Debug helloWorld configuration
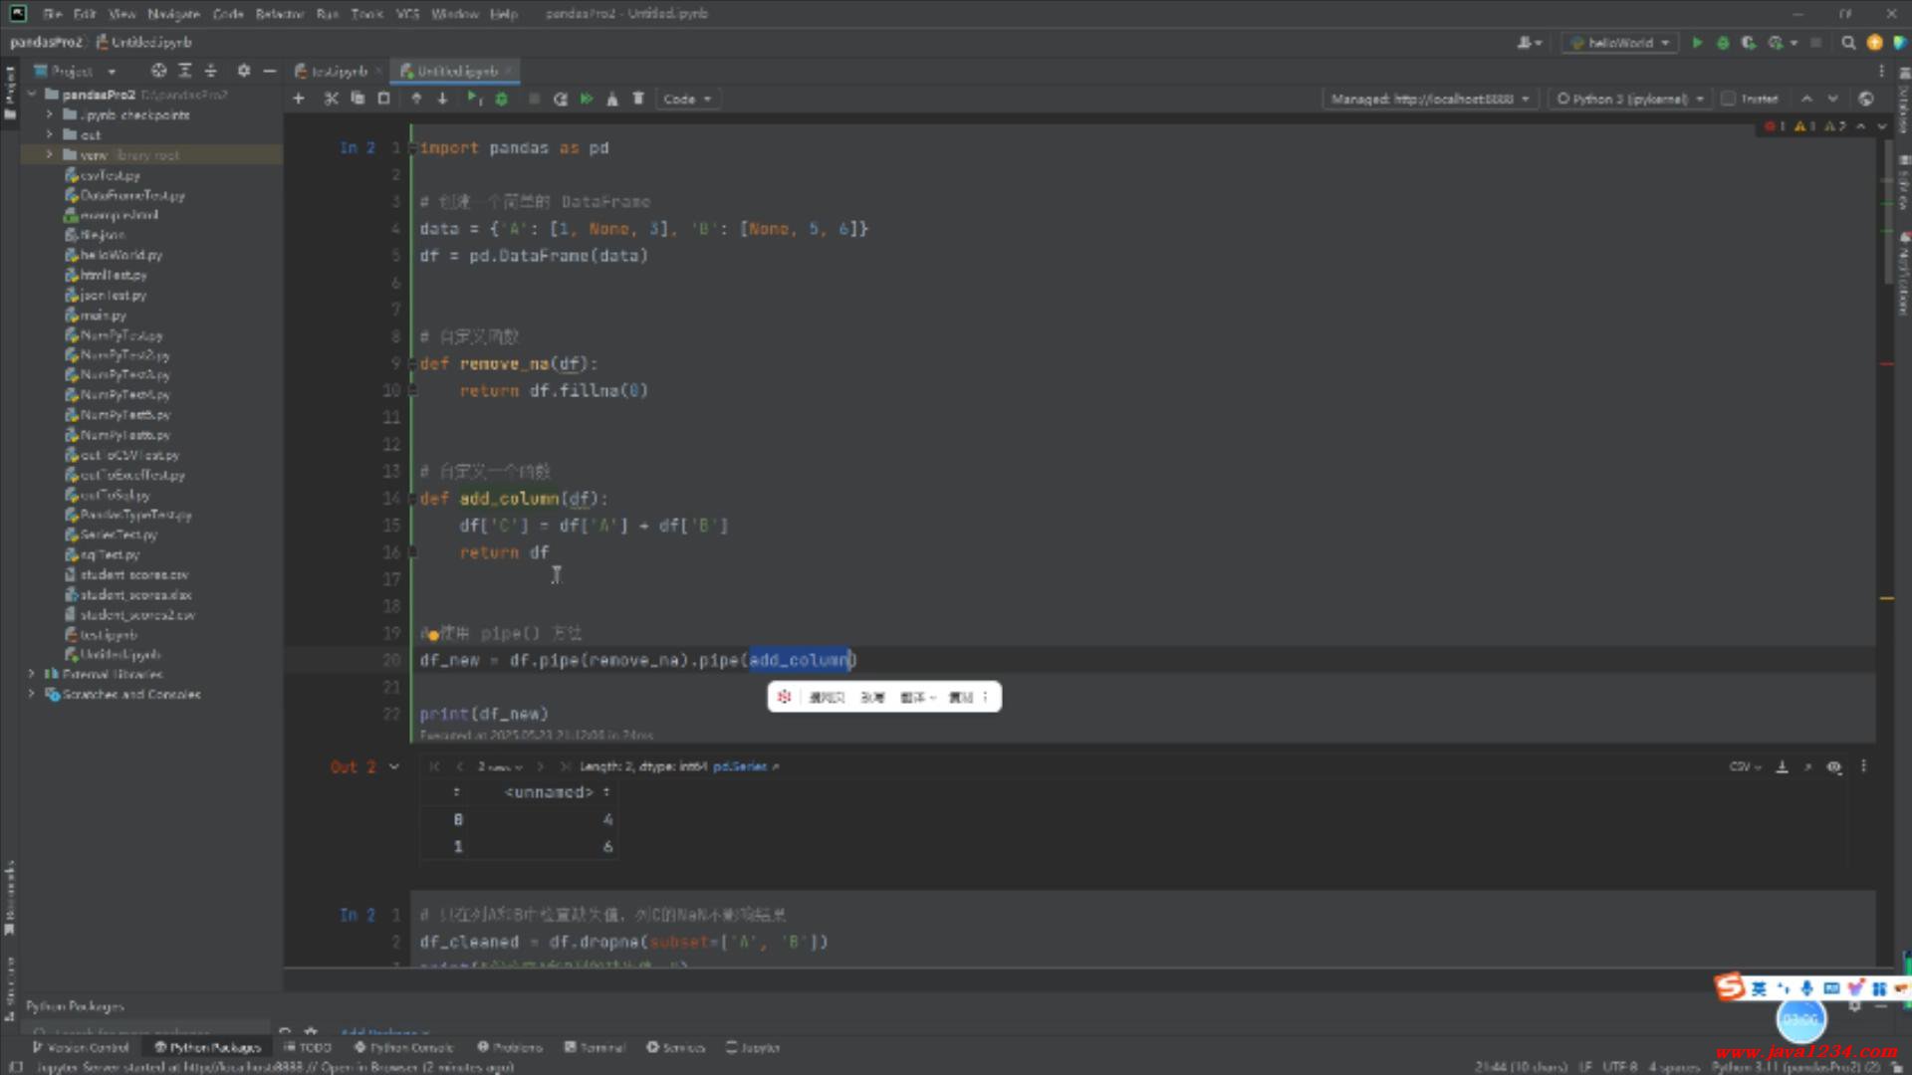The height and width of the screenshot is (1075, 1912). 1723,43
